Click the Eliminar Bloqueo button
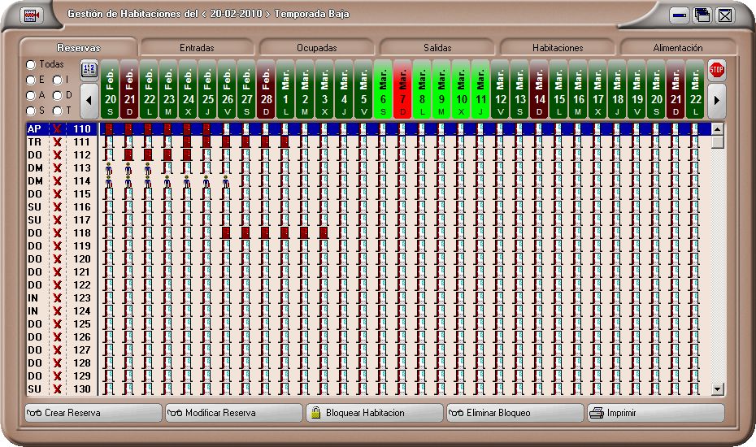Screen dimensions: 756x447 click(515, 413)
